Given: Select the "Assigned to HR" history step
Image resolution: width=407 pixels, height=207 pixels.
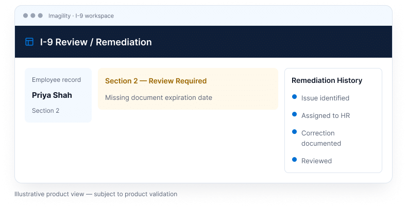Looking at the screenshot, I should pos(326,115).
